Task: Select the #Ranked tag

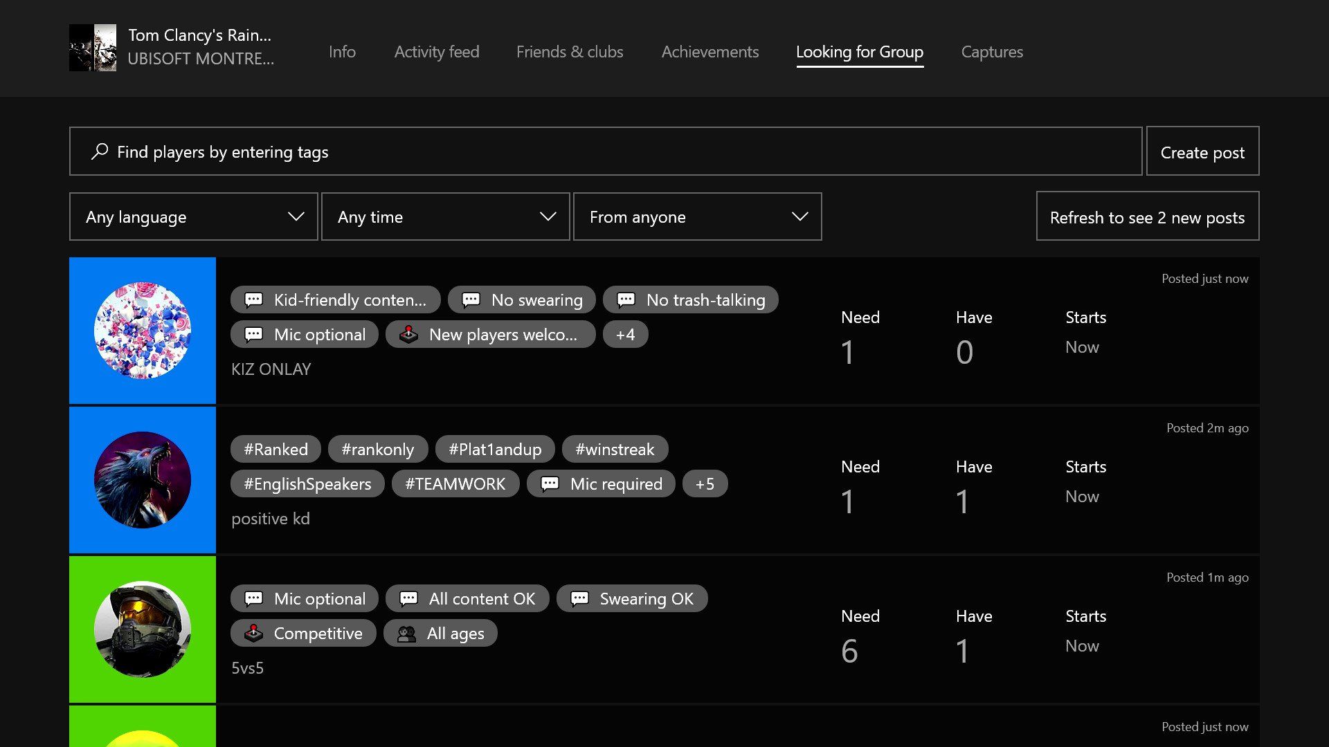Action: [275, 450]
